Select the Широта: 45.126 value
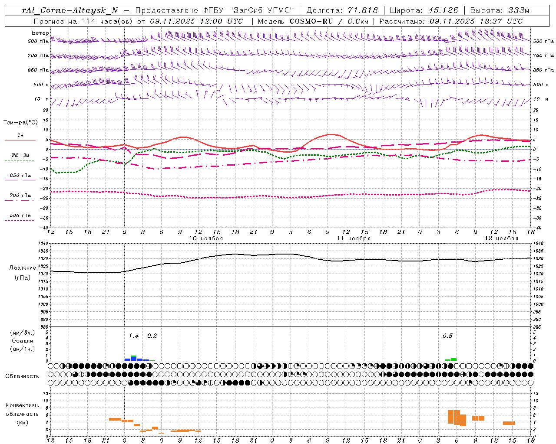Screen dimensions: 556x444 tap(424, 10)
